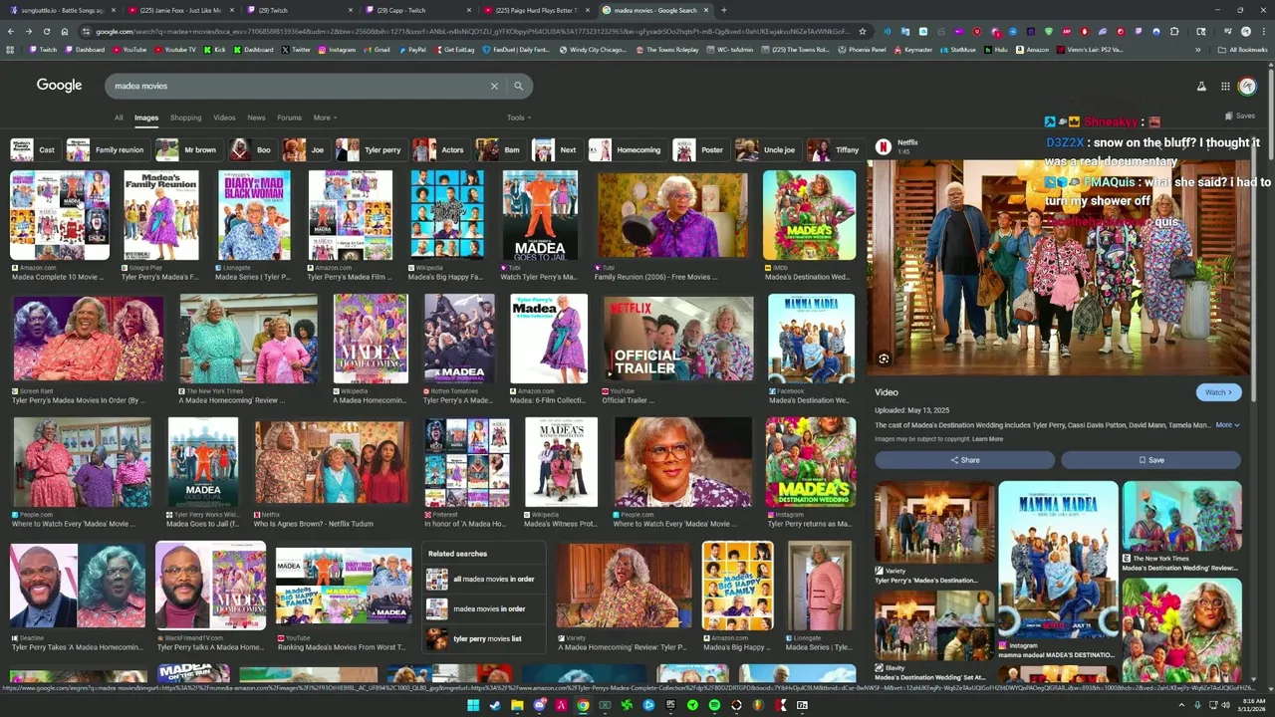Click the magnifier search icon

click(x=518, y=86)
